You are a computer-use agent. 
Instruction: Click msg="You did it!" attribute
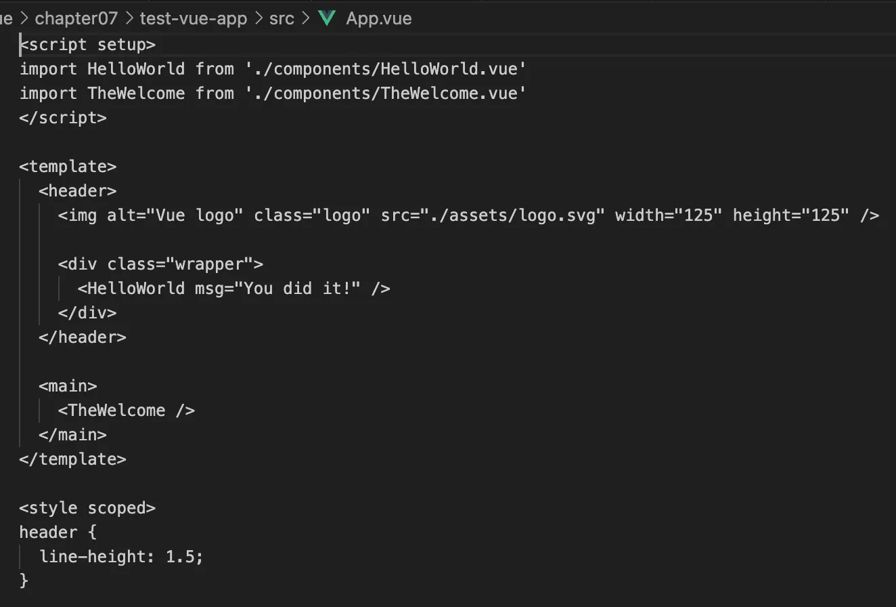[x=278, y=289]
